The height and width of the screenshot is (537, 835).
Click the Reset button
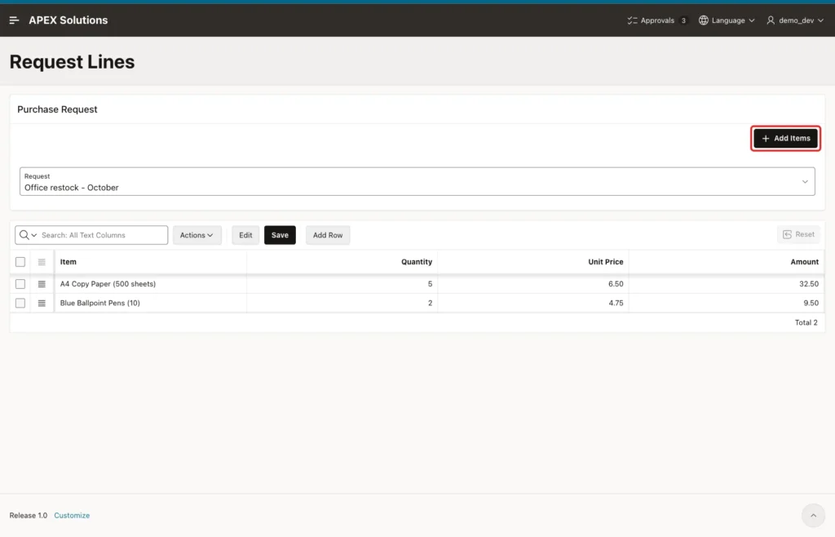point(798,234)
